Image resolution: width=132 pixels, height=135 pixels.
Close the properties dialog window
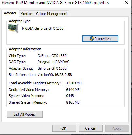(x=126, y=2)
